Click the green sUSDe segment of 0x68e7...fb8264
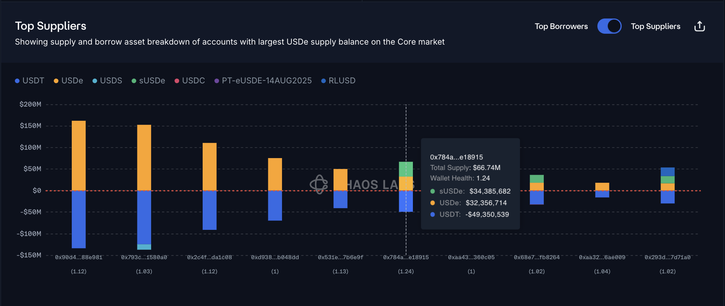This screenshot has height=306, width=725. point(536,179)
